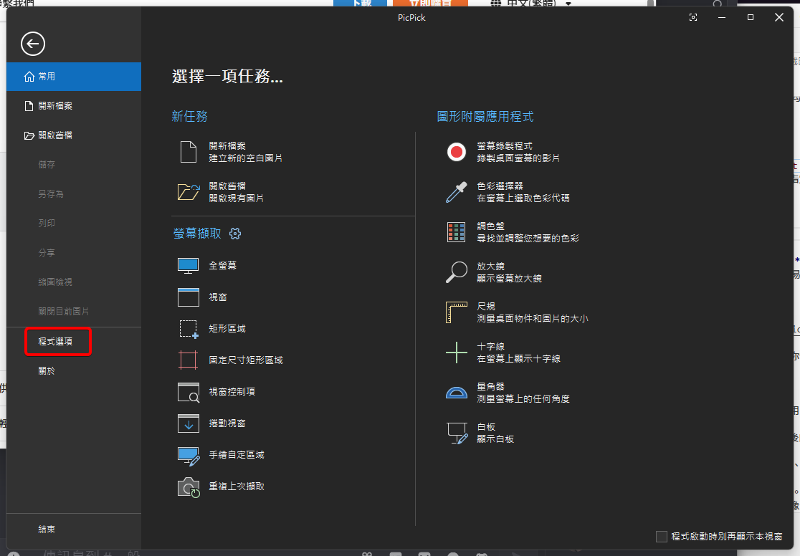Enable the don't show window at startup checkbox
The width and height of the screenshot is (800, 556).
[660, 535]
